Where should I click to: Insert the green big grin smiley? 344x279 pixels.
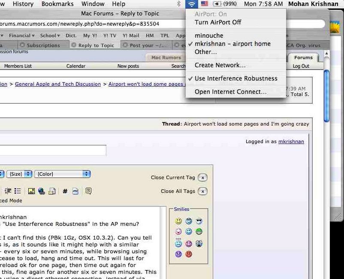tap(199, 231)
